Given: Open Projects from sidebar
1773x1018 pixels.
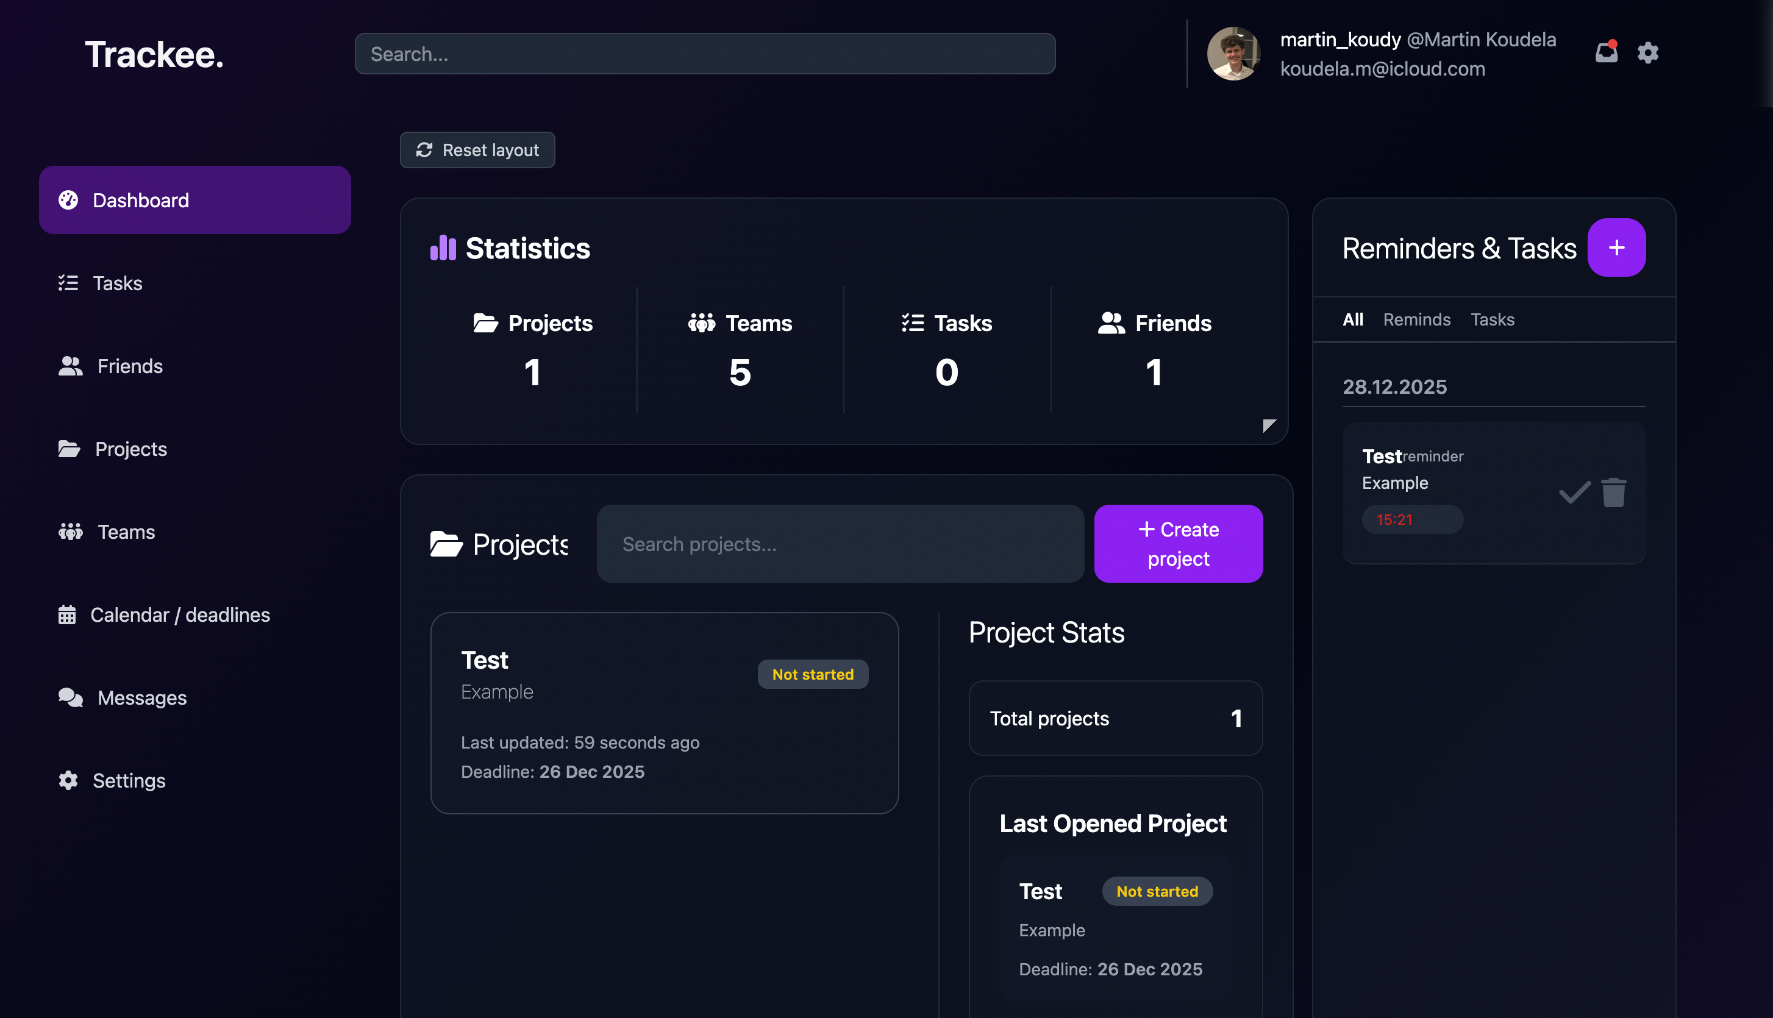Looking at the screenshot, I should [x=130, y=449].
